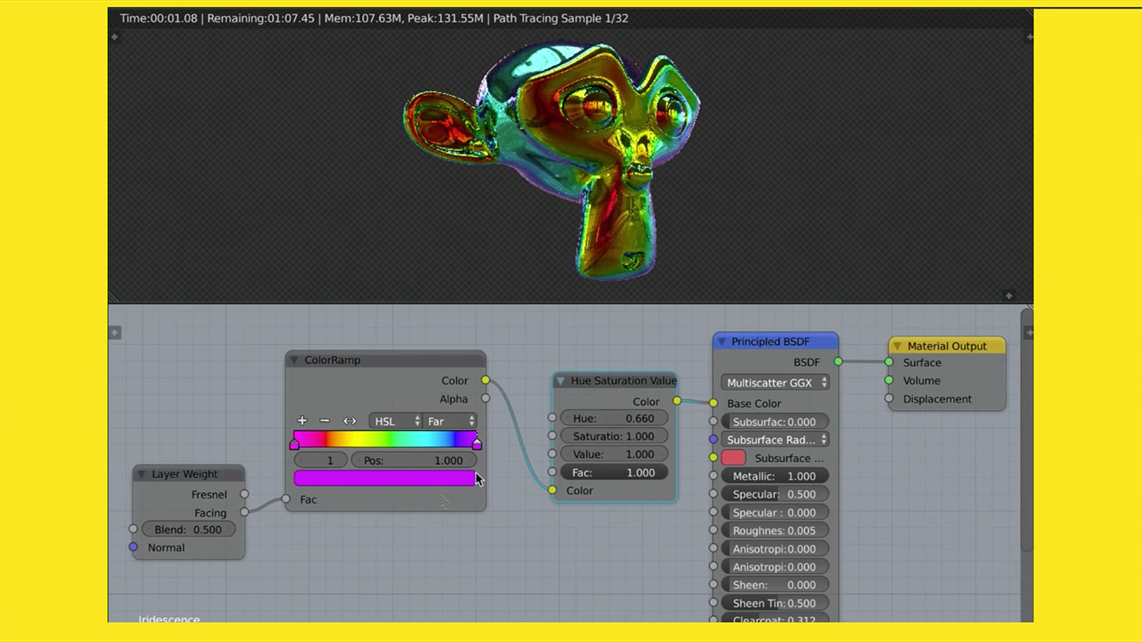Open the Multiscatter GGX distribution dropdown
The image size is (1142, 642).
[x=774, y=383]
